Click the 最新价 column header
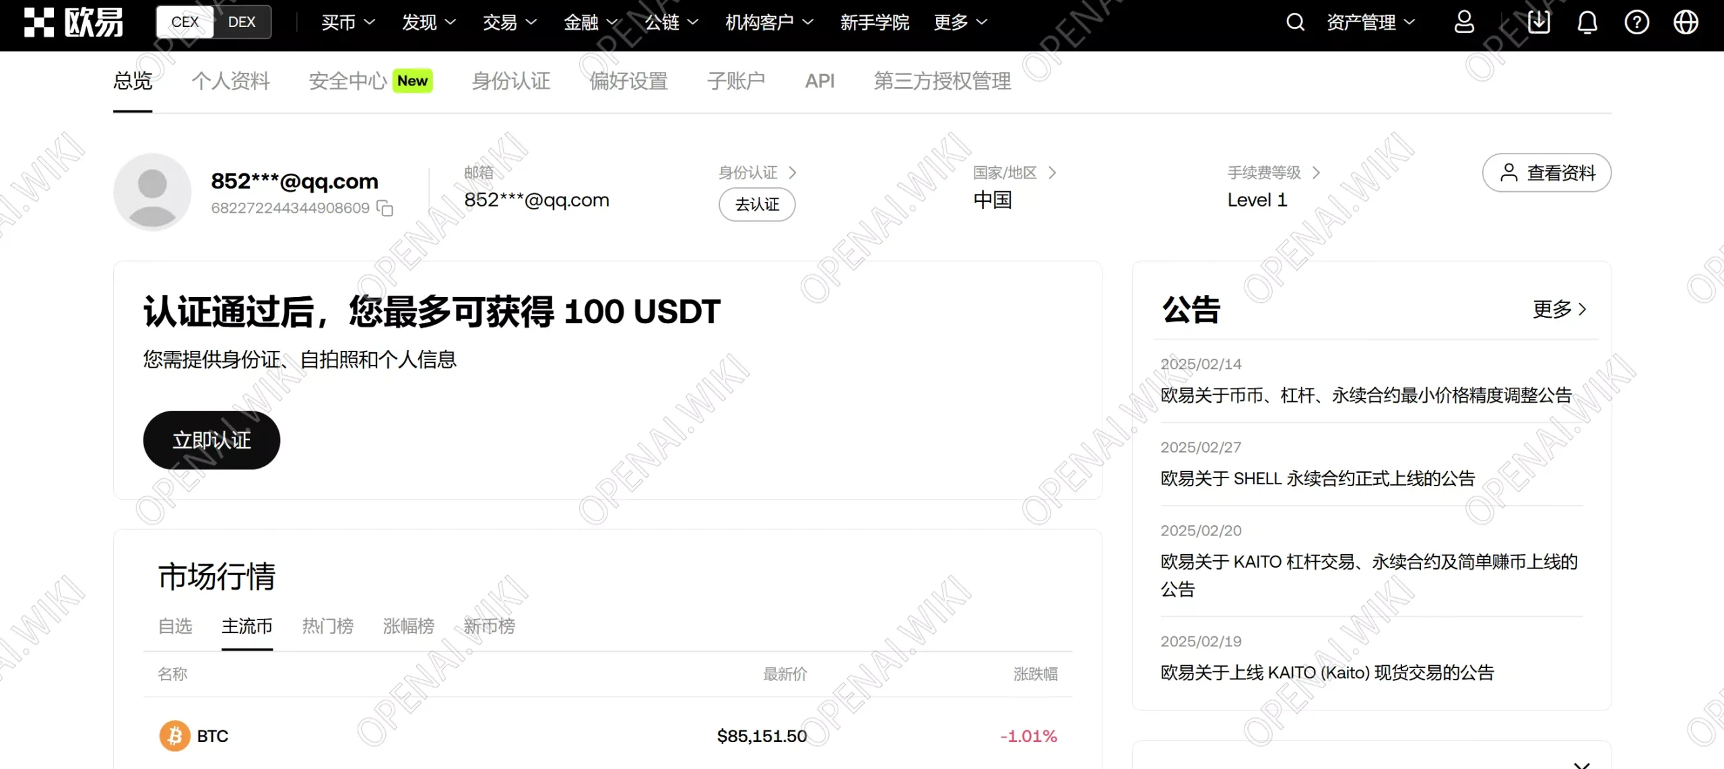 (x=785, y=674)
